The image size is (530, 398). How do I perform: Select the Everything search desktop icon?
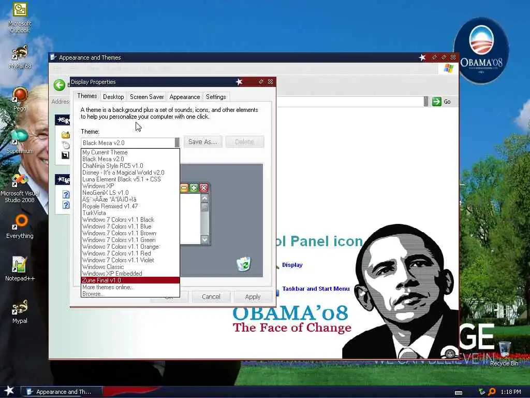[20, 226]
